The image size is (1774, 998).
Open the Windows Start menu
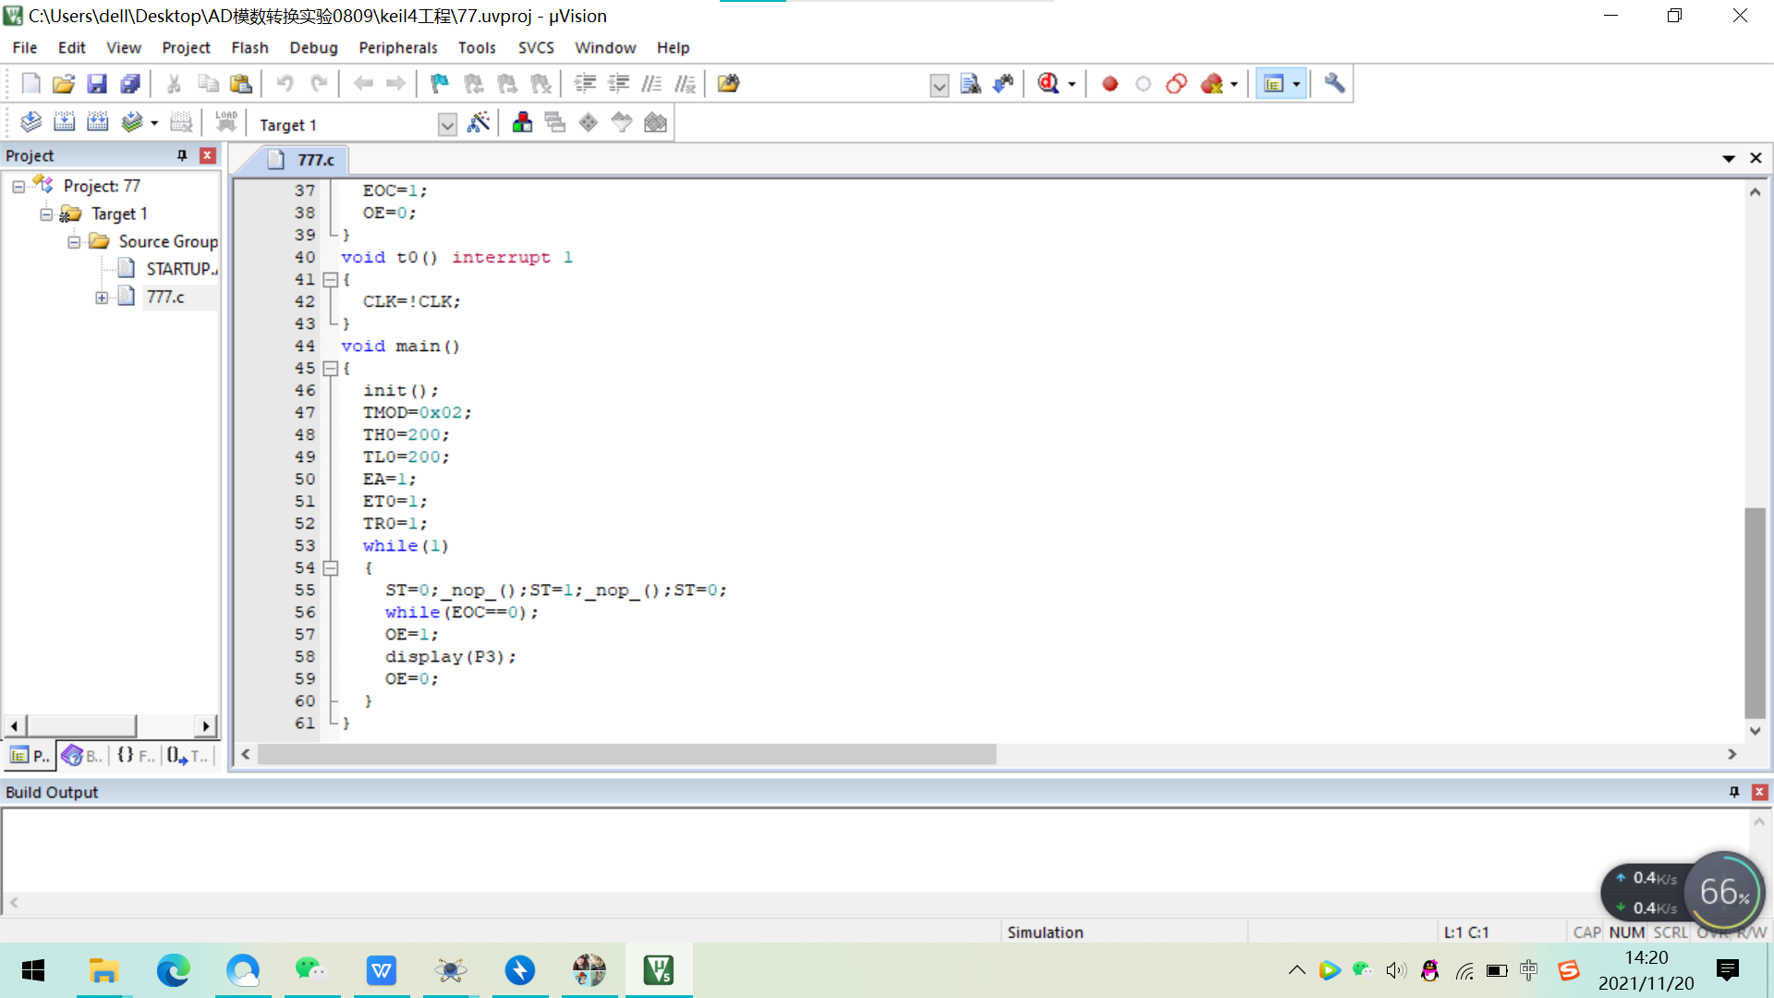click(33, 970)
